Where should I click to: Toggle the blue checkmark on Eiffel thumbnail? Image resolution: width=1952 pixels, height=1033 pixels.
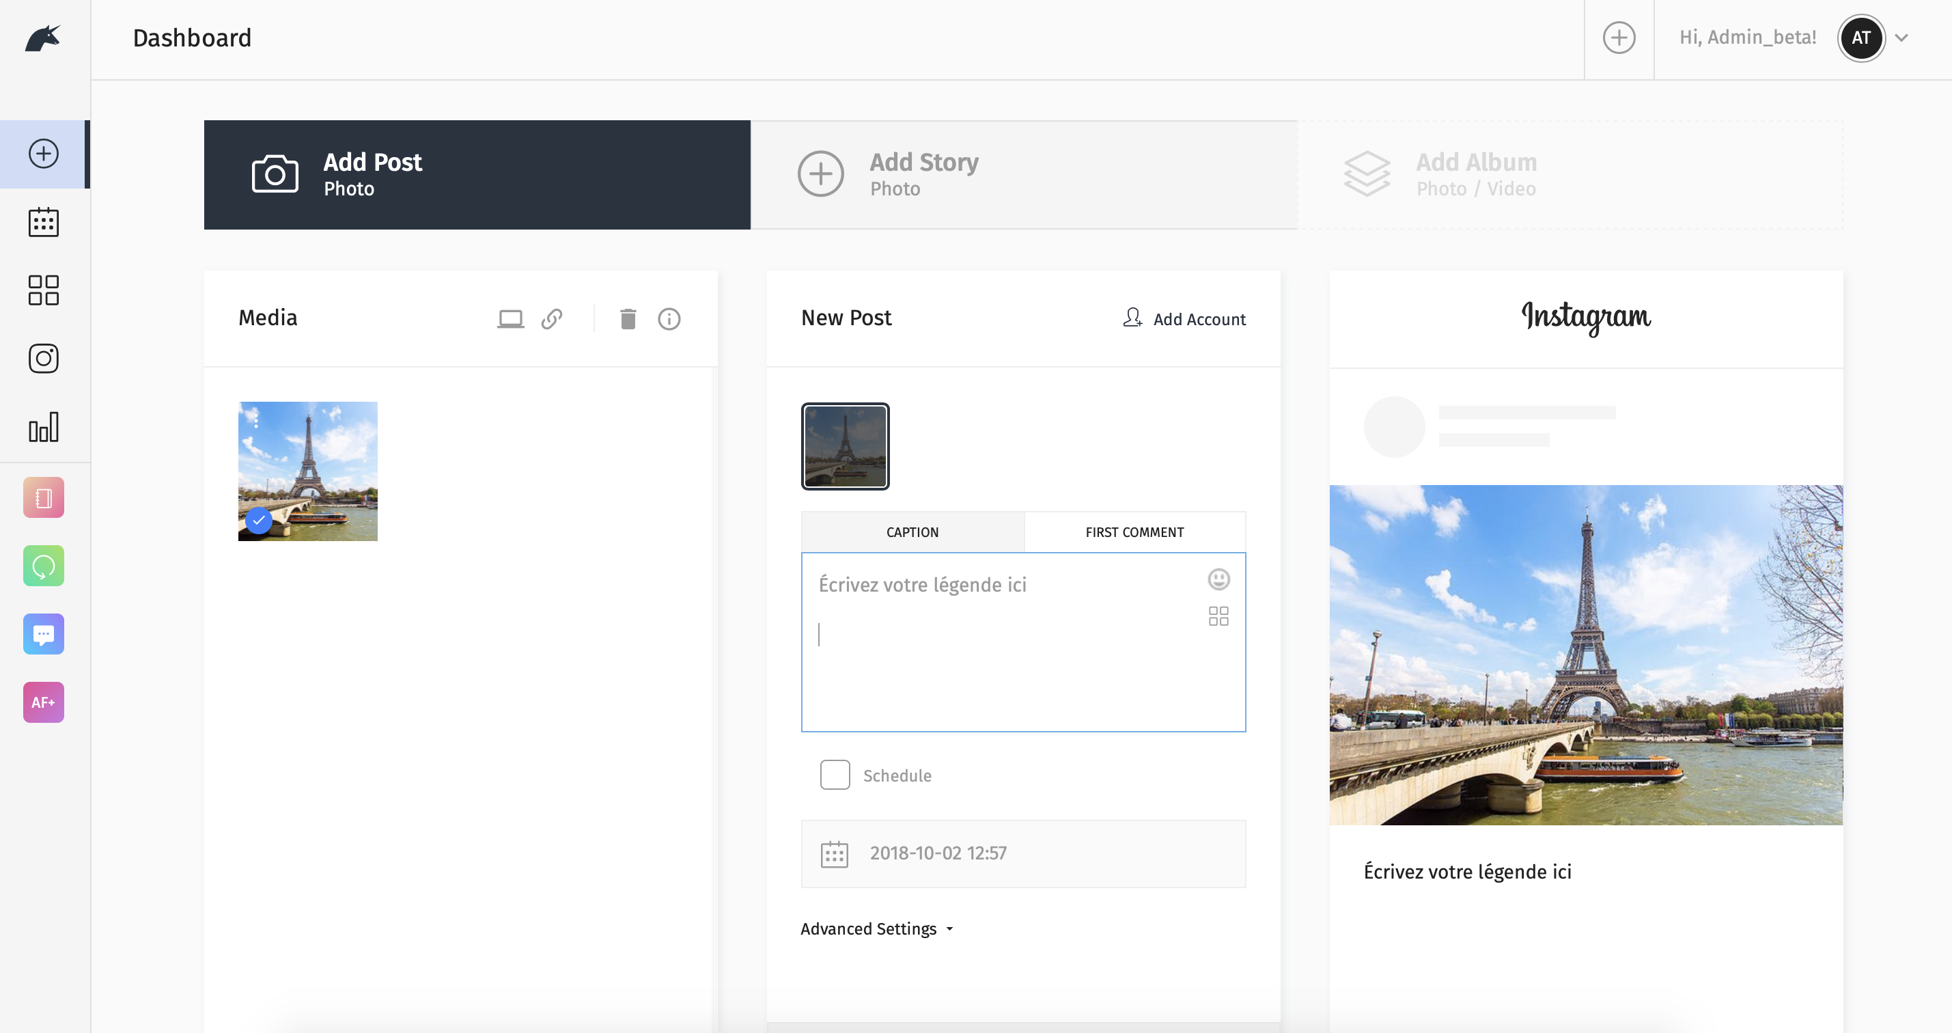pos(259,521)
